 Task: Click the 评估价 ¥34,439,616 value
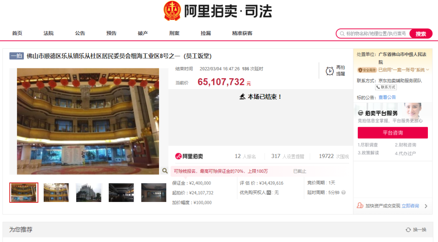click(271, 183)
